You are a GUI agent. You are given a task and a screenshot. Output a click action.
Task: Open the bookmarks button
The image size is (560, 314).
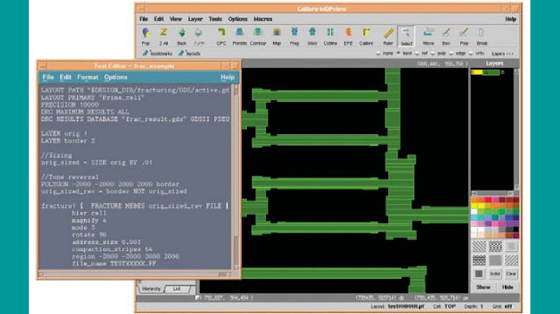coord(157,53)
